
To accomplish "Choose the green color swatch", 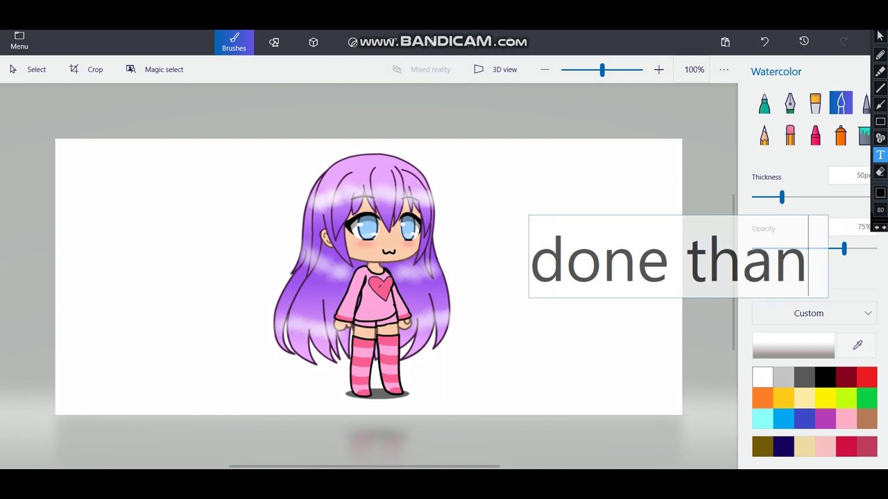I will 866,398.
